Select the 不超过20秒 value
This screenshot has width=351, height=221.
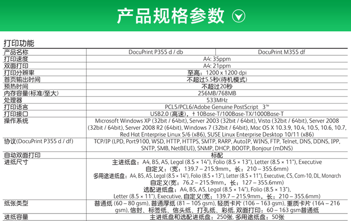tap(217, 87)
